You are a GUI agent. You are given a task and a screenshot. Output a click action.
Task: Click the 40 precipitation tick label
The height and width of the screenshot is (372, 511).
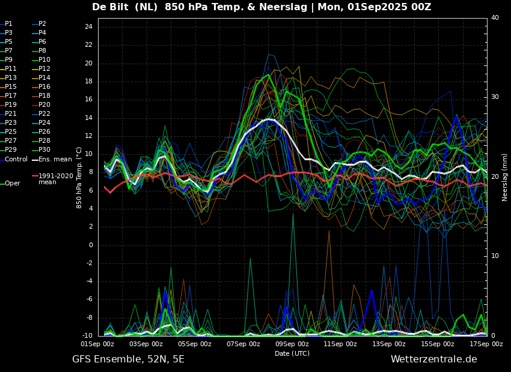495,17
